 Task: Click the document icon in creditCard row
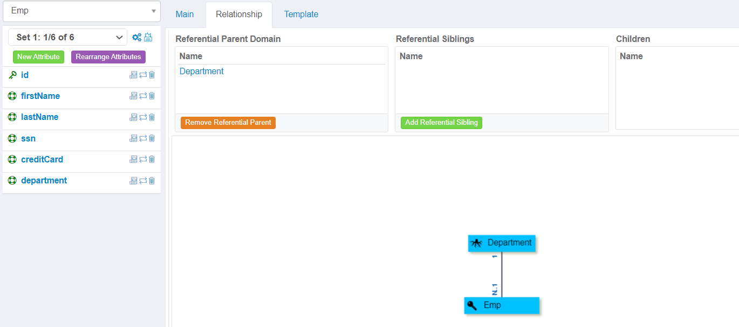click(x=134, y=160)
